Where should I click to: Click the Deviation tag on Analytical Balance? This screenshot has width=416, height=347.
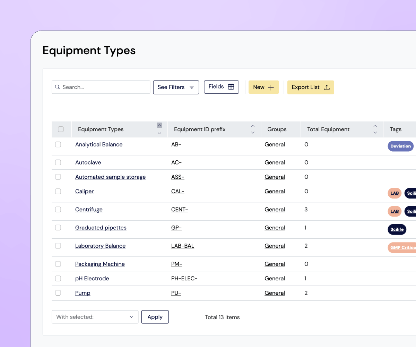pos(401,146)
